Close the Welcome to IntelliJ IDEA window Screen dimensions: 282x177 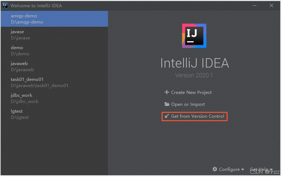click(x=272, y=5)
